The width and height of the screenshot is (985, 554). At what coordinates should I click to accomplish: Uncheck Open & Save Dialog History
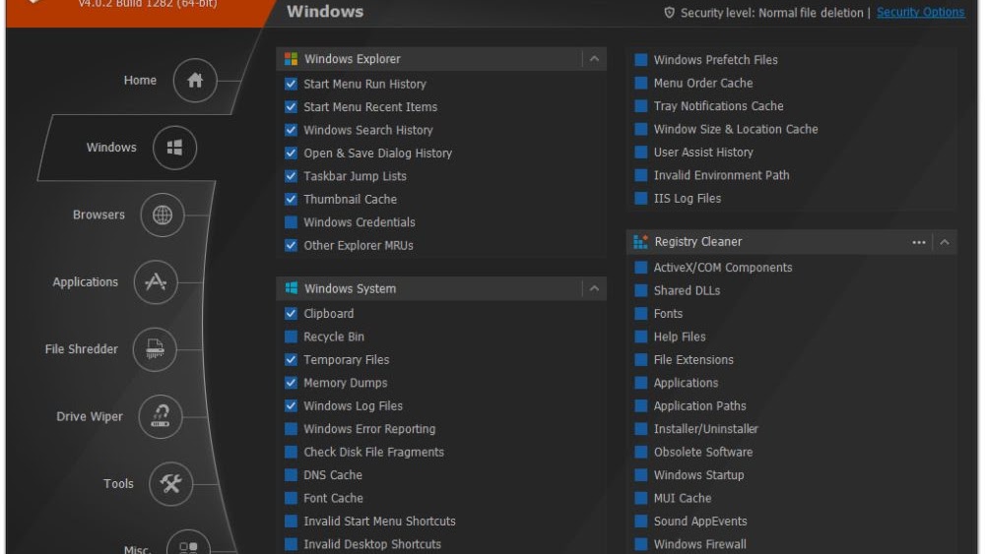click(x=291, y=154)
